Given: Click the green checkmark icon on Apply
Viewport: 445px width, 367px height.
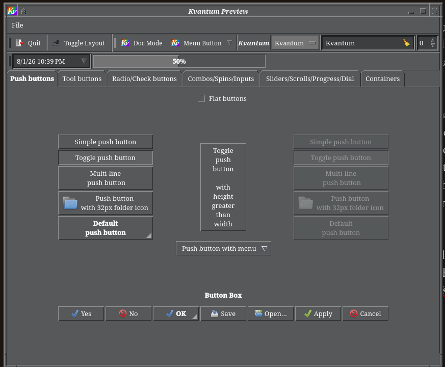Looking at the screenshot, I should click(x=308, y=313).
